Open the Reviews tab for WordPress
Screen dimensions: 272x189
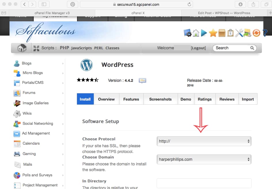[x=227, y=99]
